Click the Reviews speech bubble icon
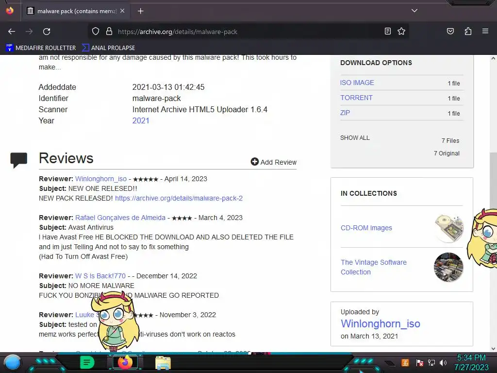This screenshot has width=497, height=373. pos(19,160)
